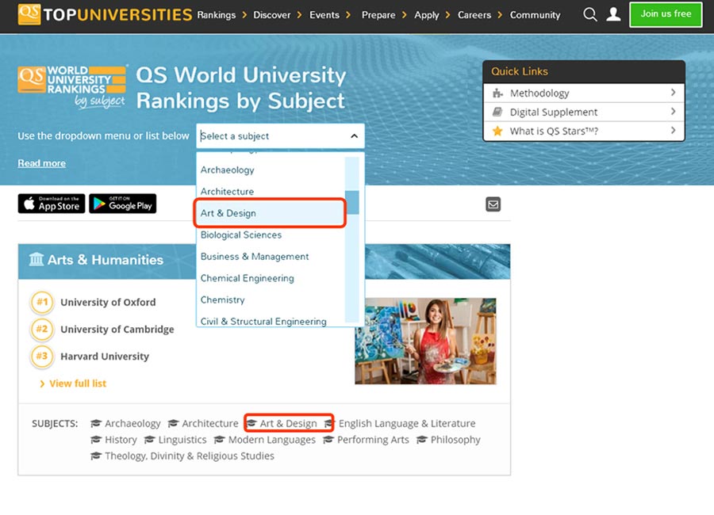Click the #1 rank badge

tap(42, 302)
